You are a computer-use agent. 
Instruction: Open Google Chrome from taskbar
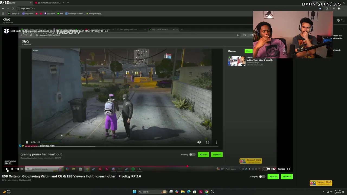[207, 192]
